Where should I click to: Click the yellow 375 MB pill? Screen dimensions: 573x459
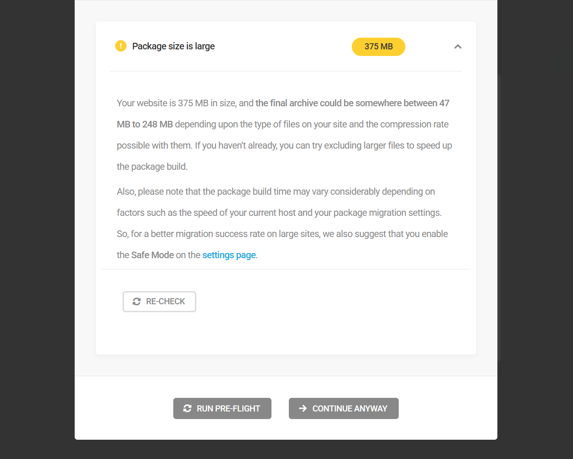(x=378, y=47)
